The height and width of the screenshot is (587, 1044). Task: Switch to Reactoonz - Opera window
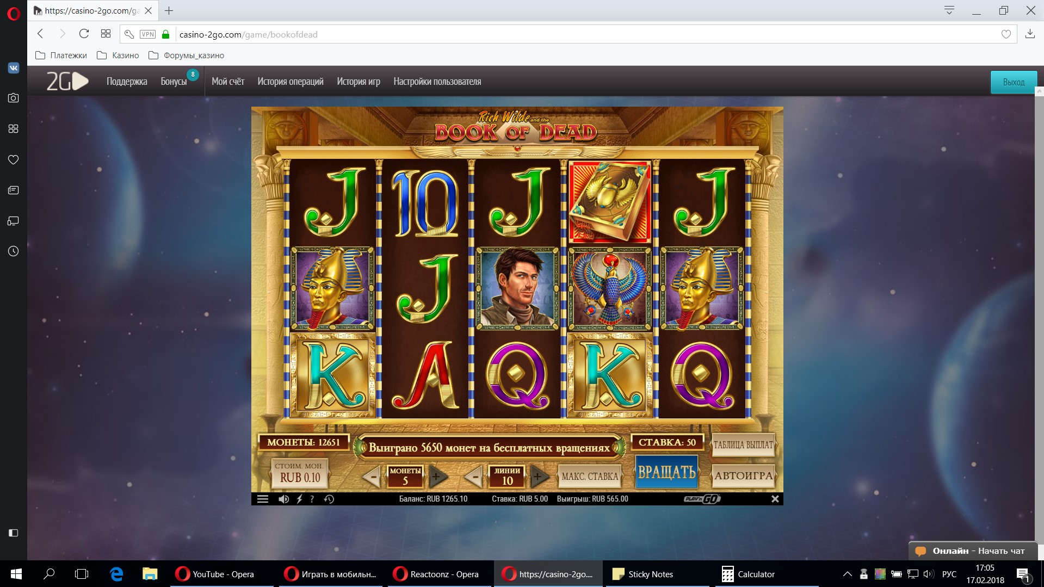point(440,574)
